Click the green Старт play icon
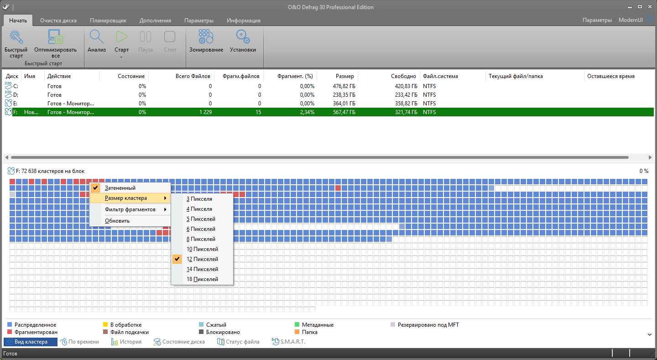657x360 pixels. [121, 37]
